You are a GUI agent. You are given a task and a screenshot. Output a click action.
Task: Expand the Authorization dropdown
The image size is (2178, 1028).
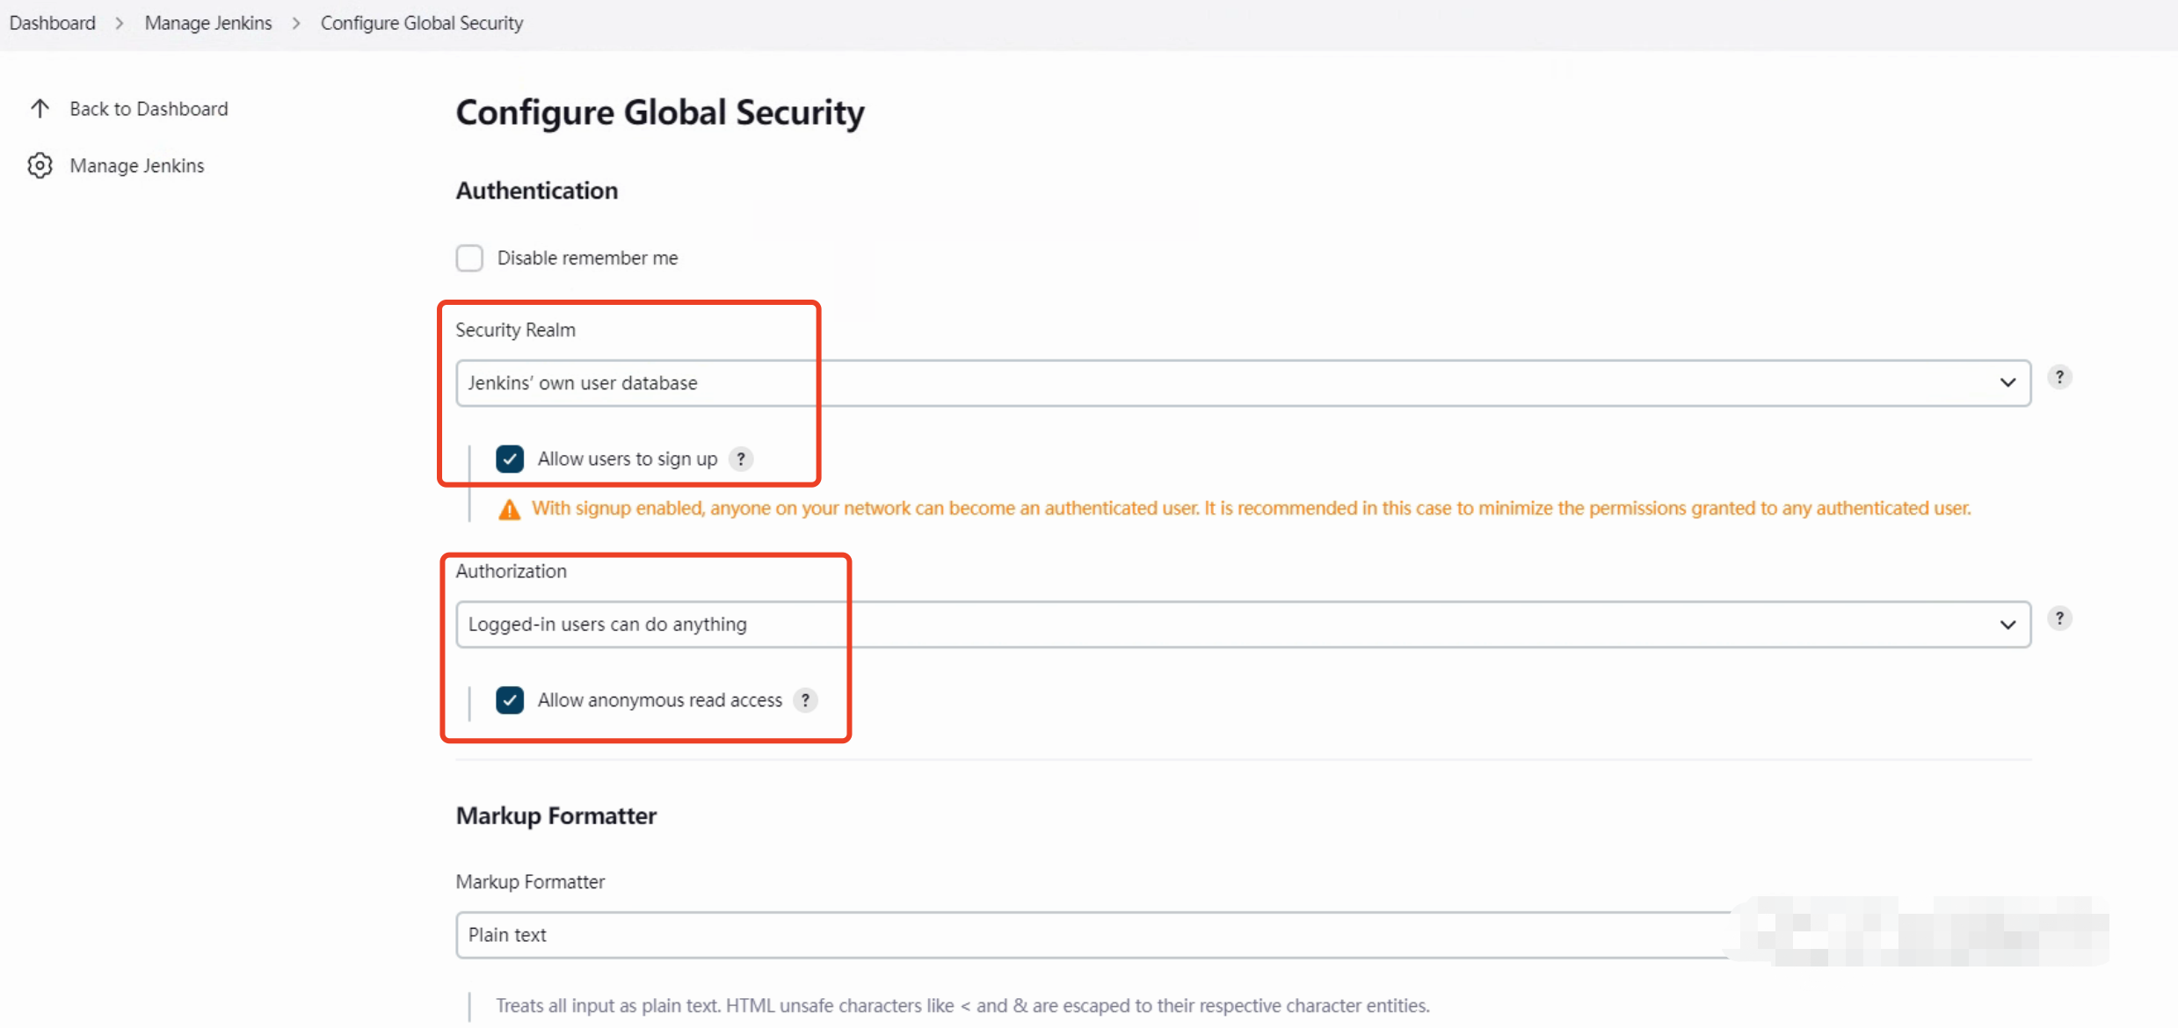click(1243, 625)
